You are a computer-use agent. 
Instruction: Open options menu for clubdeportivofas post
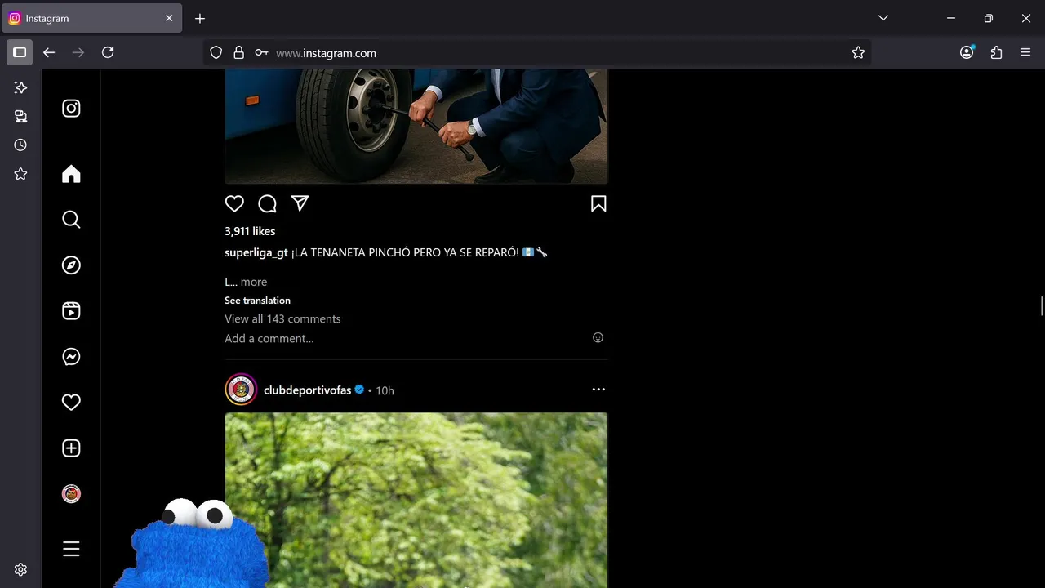(x=598, y=390)
